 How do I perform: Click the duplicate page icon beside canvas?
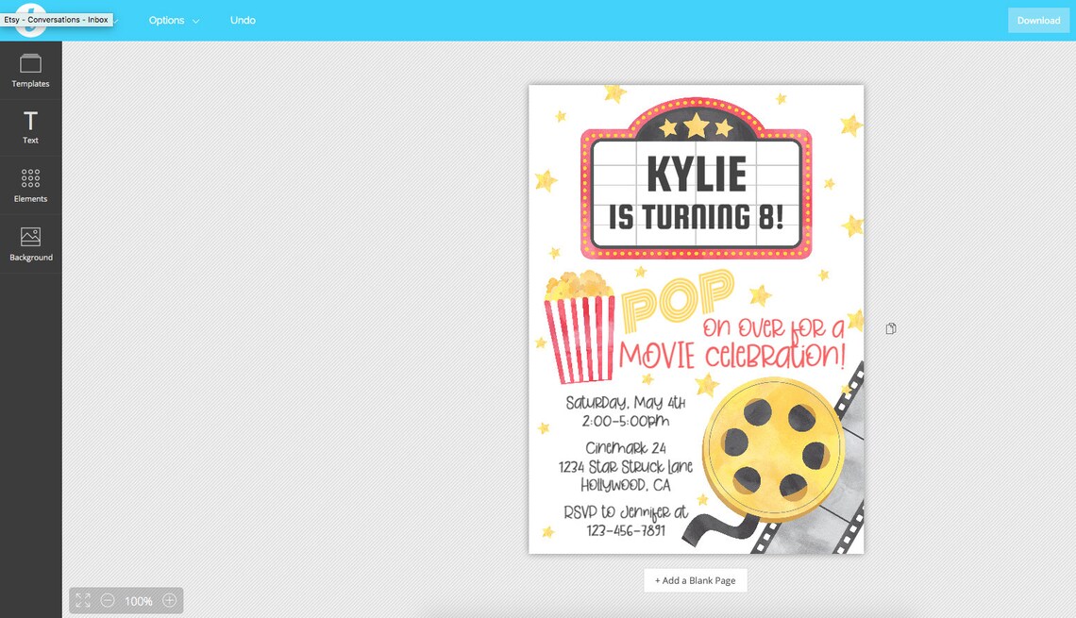[x=891, y=328]
